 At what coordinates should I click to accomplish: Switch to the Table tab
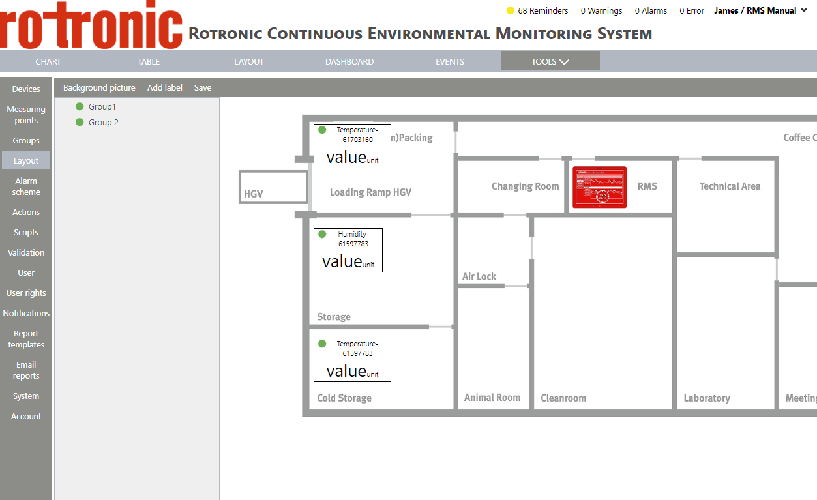tap(149, 62)
